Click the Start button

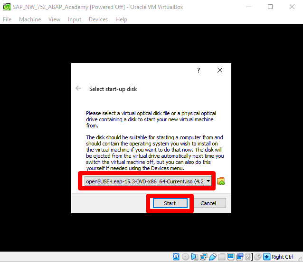170,203
